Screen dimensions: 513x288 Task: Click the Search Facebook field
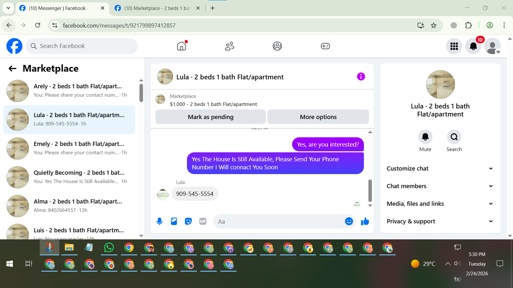click(x=82, y=46)
